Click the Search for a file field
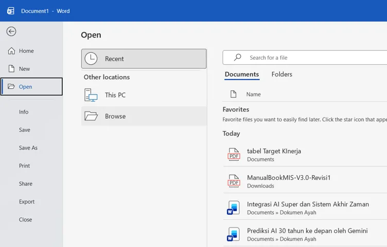The height and width of the screenshot is (247, 387). [x=305, y=58]
